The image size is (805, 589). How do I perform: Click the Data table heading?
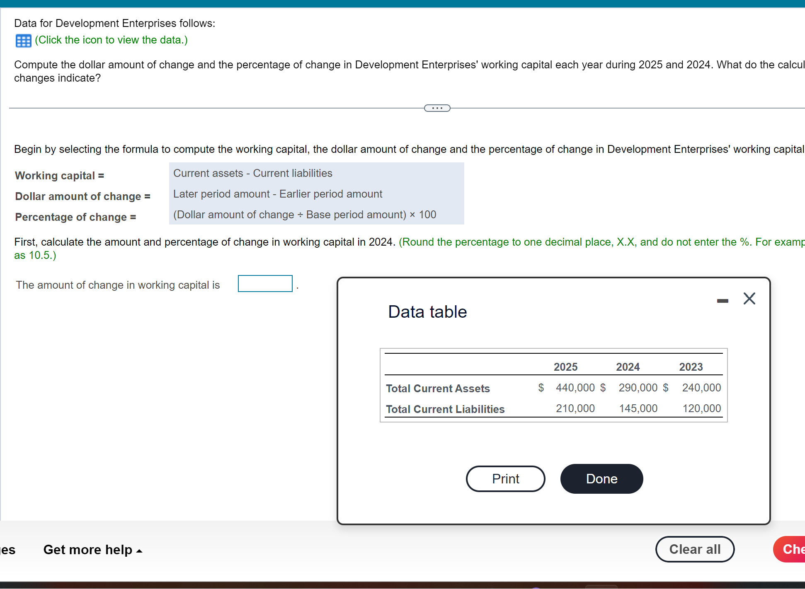pyautogui.click(x=427, y=312)
